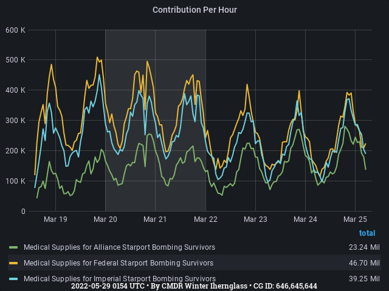Viewport: 389px width, 291px height.
Task: Click the shaded Mar 20–22 region in chart
Action: pyautogui.click(x=156, y=121)
